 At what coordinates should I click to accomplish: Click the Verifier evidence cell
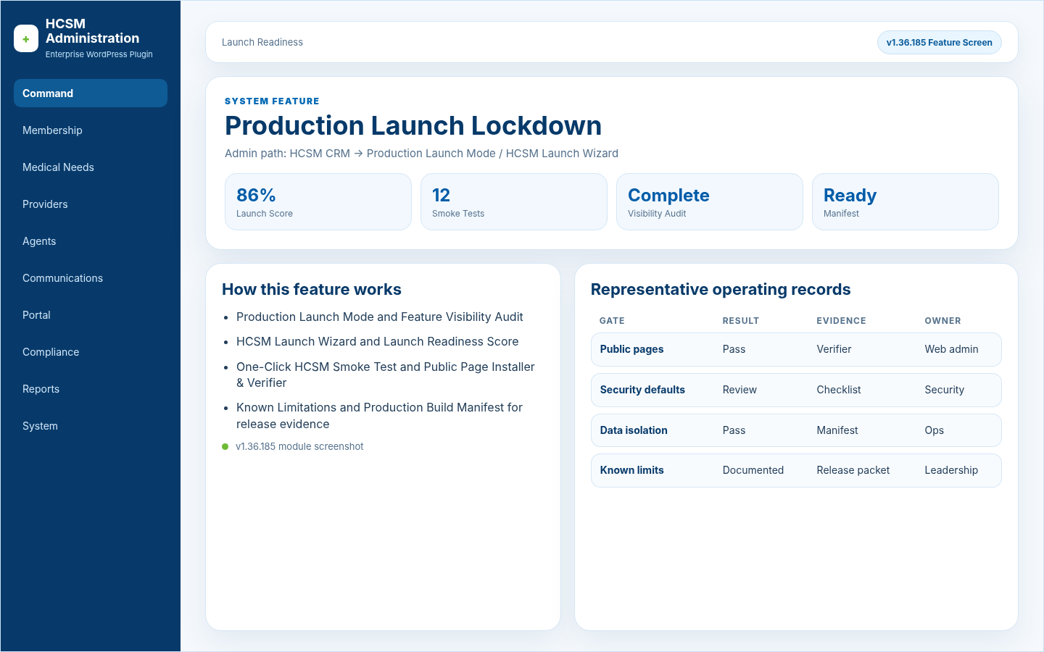pyautogui.click(x=834, y=349)
